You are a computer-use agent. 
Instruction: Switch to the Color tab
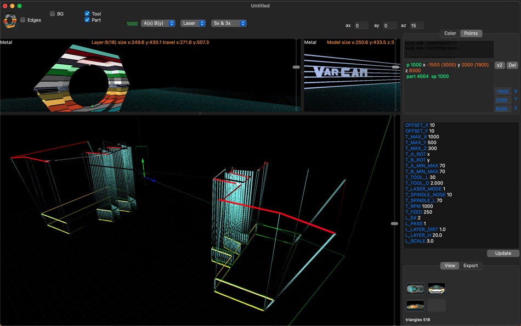point(450,33)
